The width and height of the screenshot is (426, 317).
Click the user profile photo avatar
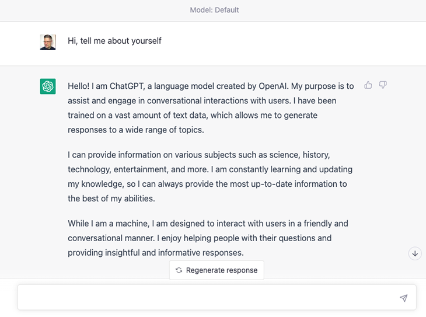pyautogui.click(x=48, y=42)
